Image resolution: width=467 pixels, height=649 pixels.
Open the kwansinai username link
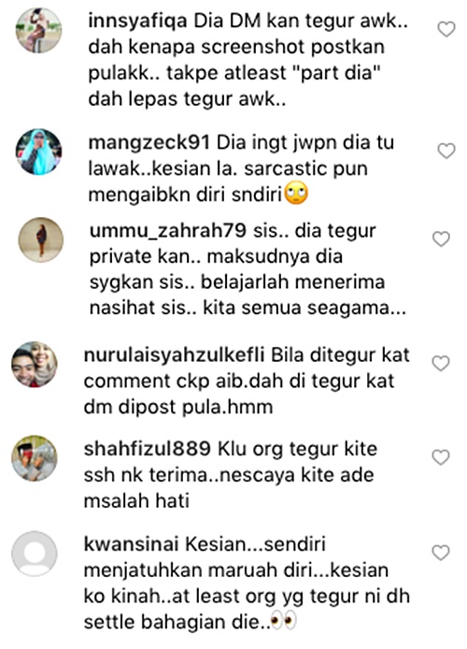(131, 544)
